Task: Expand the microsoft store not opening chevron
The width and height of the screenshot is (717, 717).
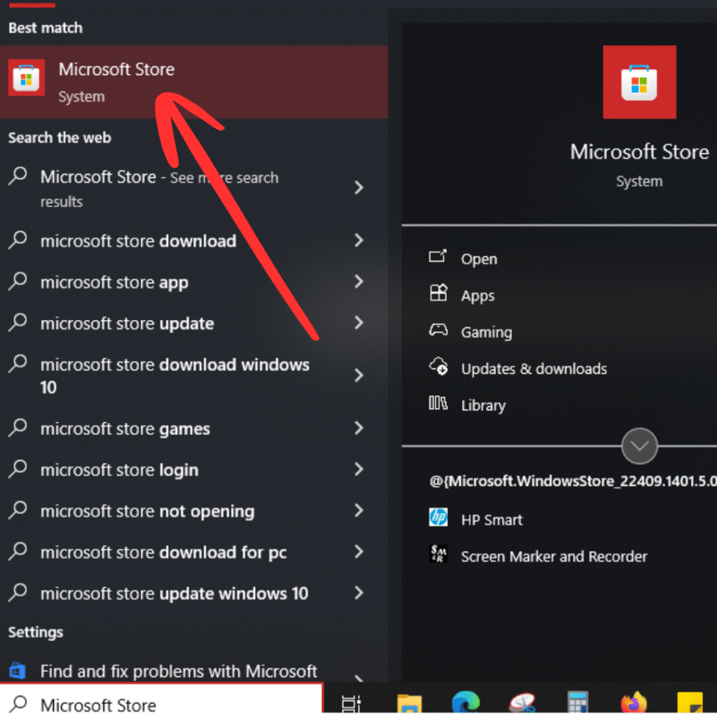Action: click(359, 510)
